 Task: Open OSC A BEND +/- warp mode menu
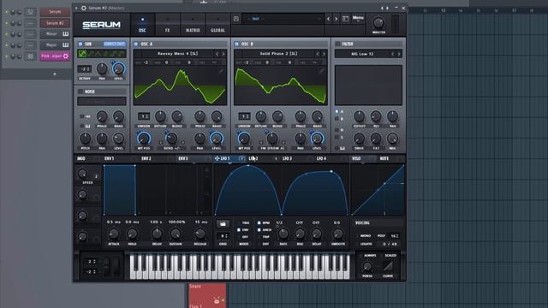click(171, 148)
